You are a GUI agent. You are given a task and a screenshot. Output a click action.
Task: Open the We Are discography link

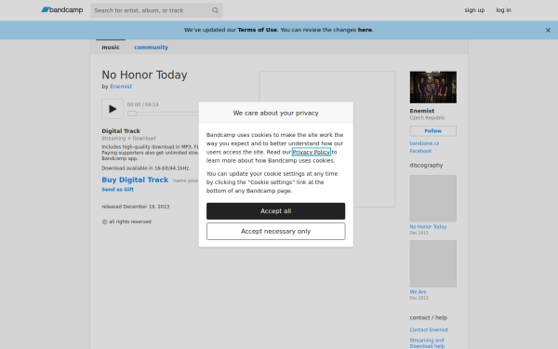coord(418,291)
